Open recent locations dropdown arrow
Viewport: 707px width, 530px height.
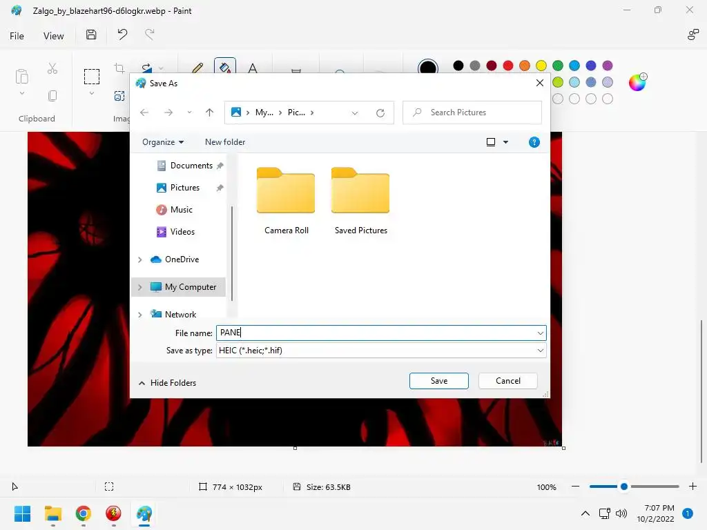(189, 112)
